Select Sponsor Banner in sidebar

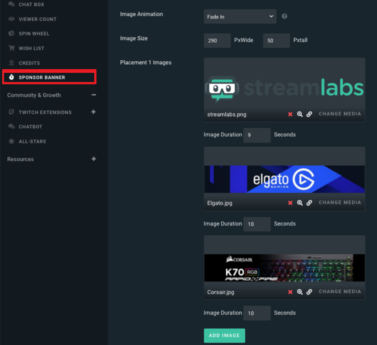click(49, 77)
